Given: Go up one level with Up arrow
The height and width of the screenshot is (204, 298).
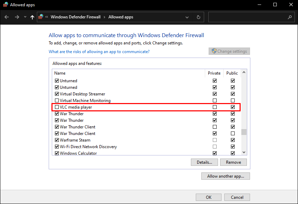Looking at the screenshot, I should point(32,17).
